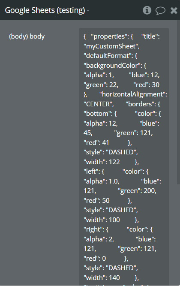180x286 pixels.
Task: Place cursor at "width": 140 value
Action: (102, 277)
